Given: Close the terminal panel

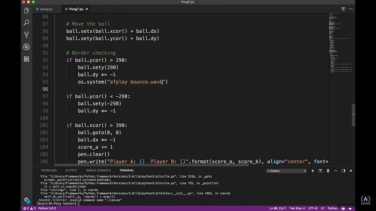Looking at the screenshot, I should coord(351,171).
